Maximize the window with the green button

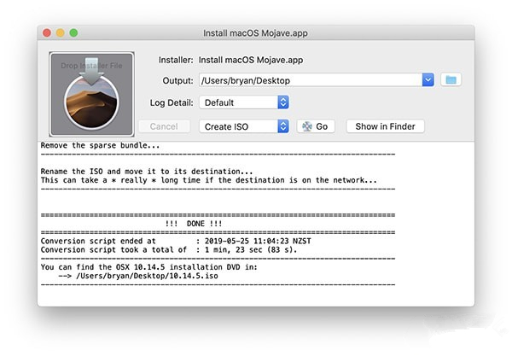click(x=73, y=32)
